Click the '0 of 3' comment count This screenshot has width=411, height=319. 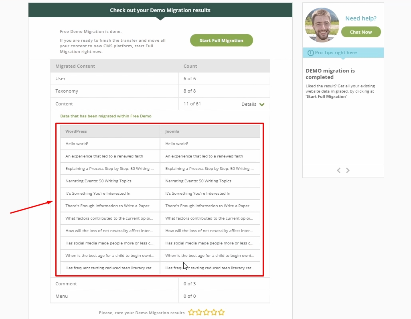(190, 284)
